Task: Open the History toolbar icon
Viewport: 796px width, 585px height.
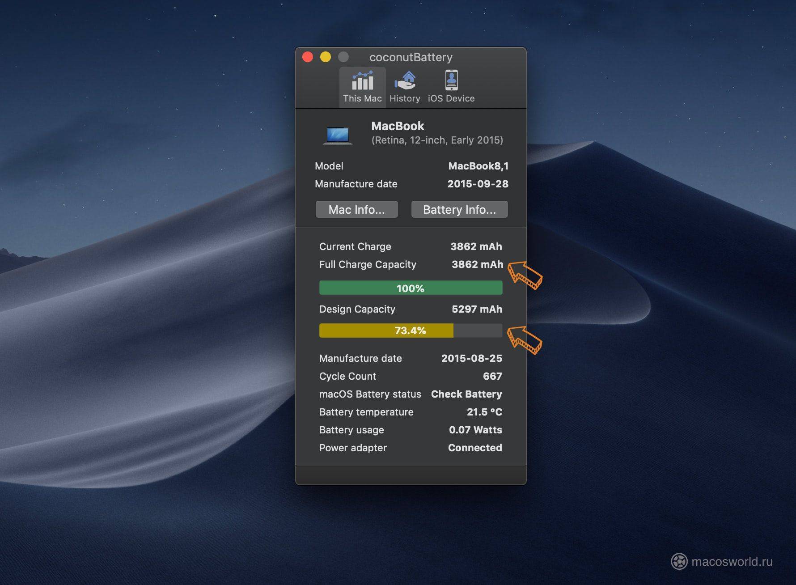Action: click(405, 81)
